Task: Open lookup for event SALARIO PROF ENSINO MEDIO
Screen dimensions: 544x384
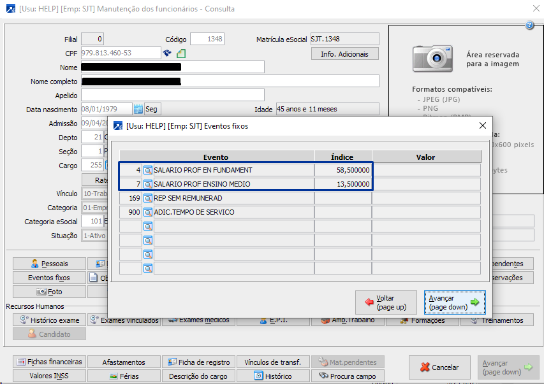Action: tap(148, 184)
